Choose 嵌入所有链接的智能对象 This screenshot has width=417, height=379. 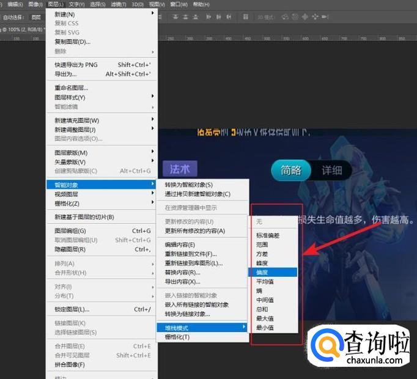coord(202,304)
